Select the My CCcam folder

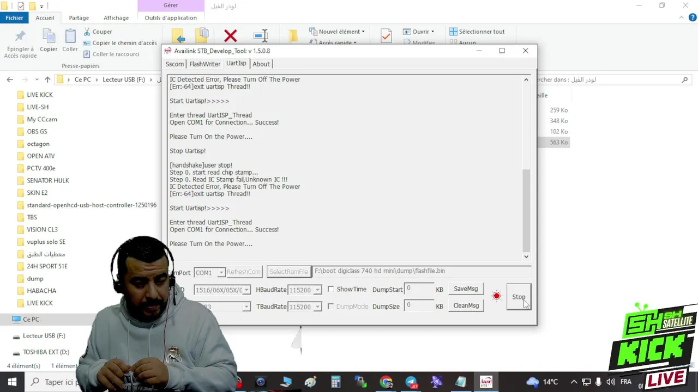pos(42,119)
